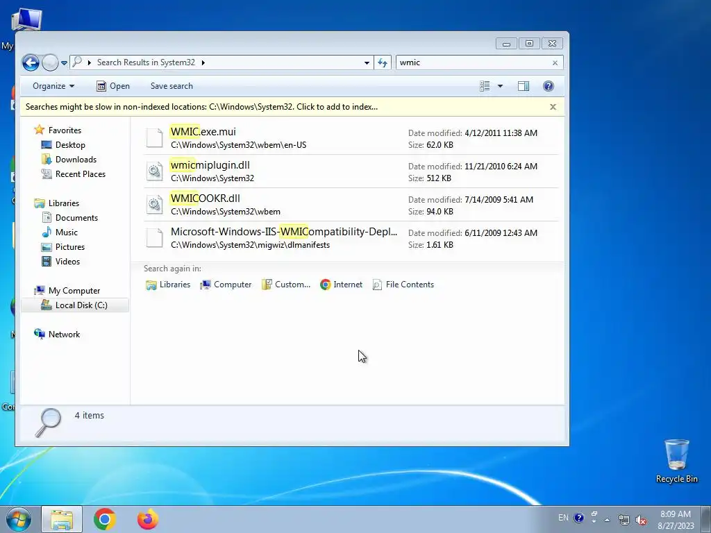Change the view with the view icon
The height and width of the screenshot is (533, 711).
485,86
